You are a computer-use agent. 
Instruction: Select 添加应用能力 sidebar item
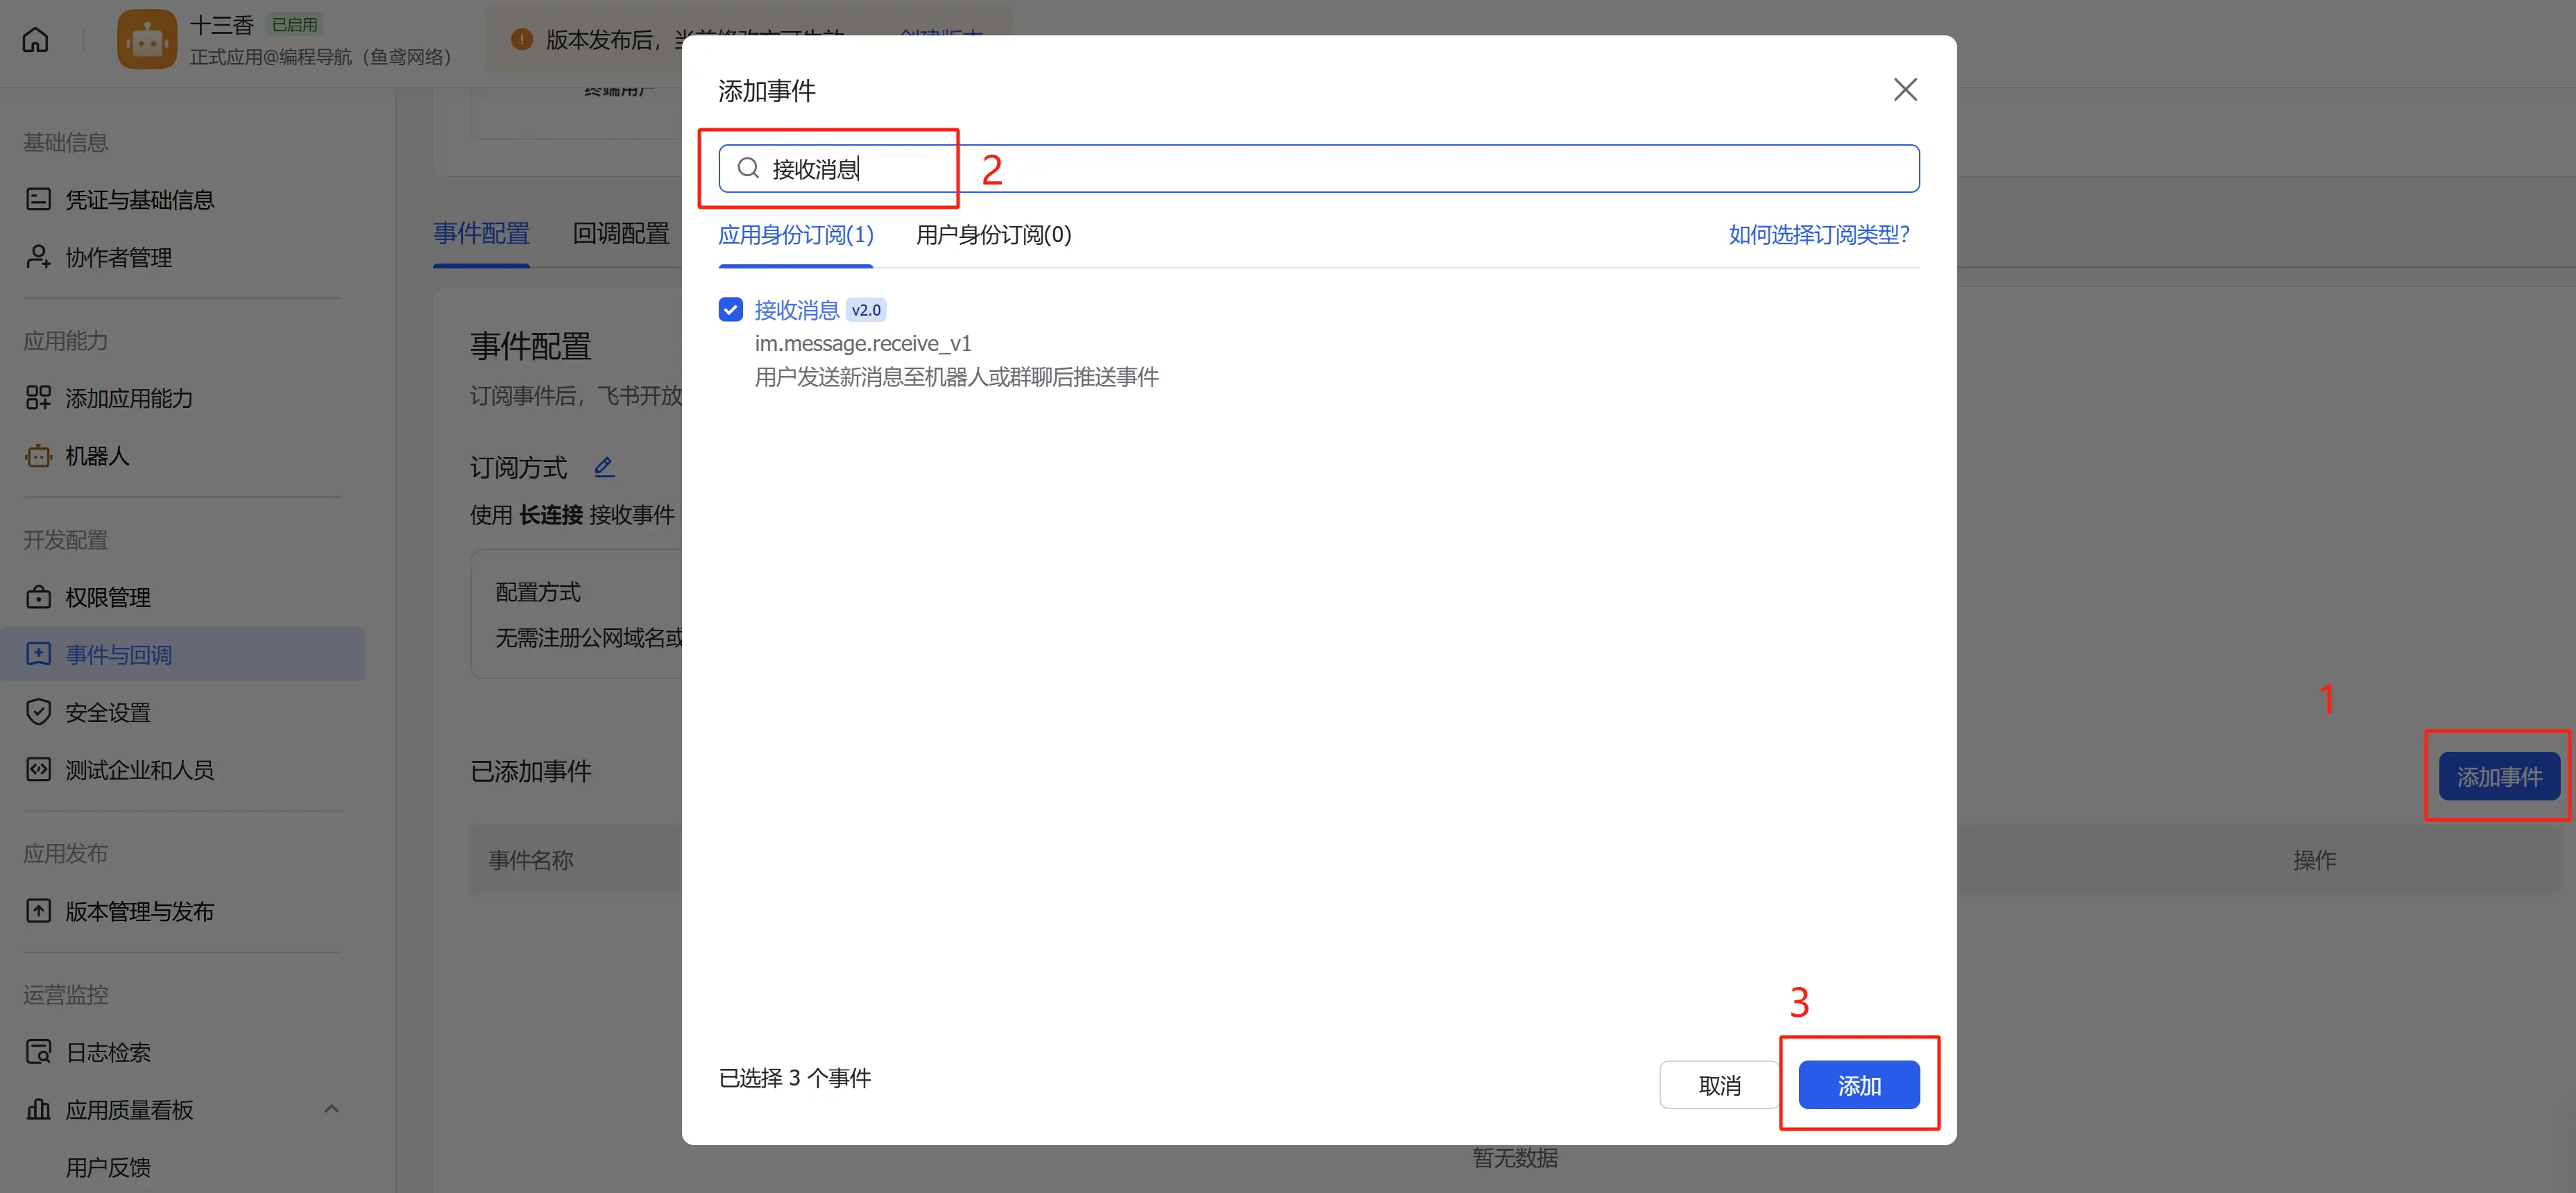pos(128,398)
